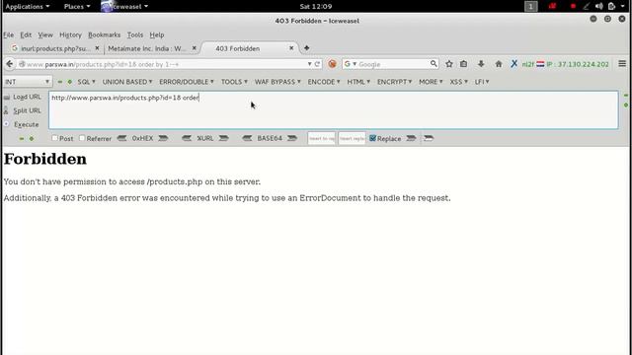Go back with the browser back arrow
Screen dimensions: 632x355
(10, 64)
